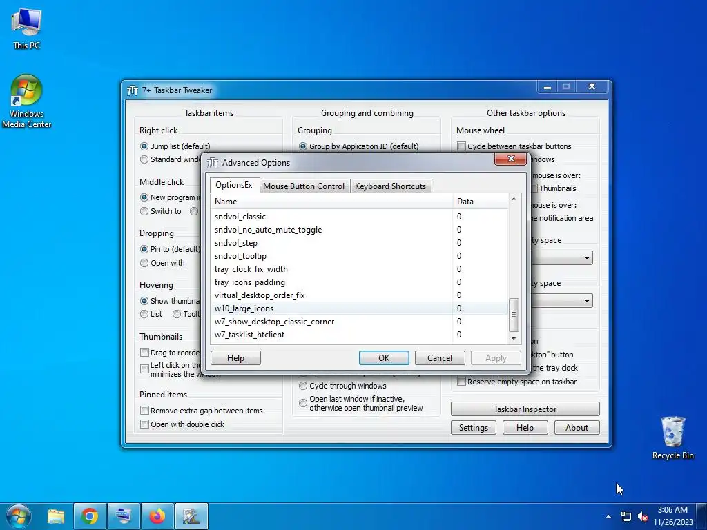Close the Advanced Options dialog
The image size is (707, 530).
point(510,159)
